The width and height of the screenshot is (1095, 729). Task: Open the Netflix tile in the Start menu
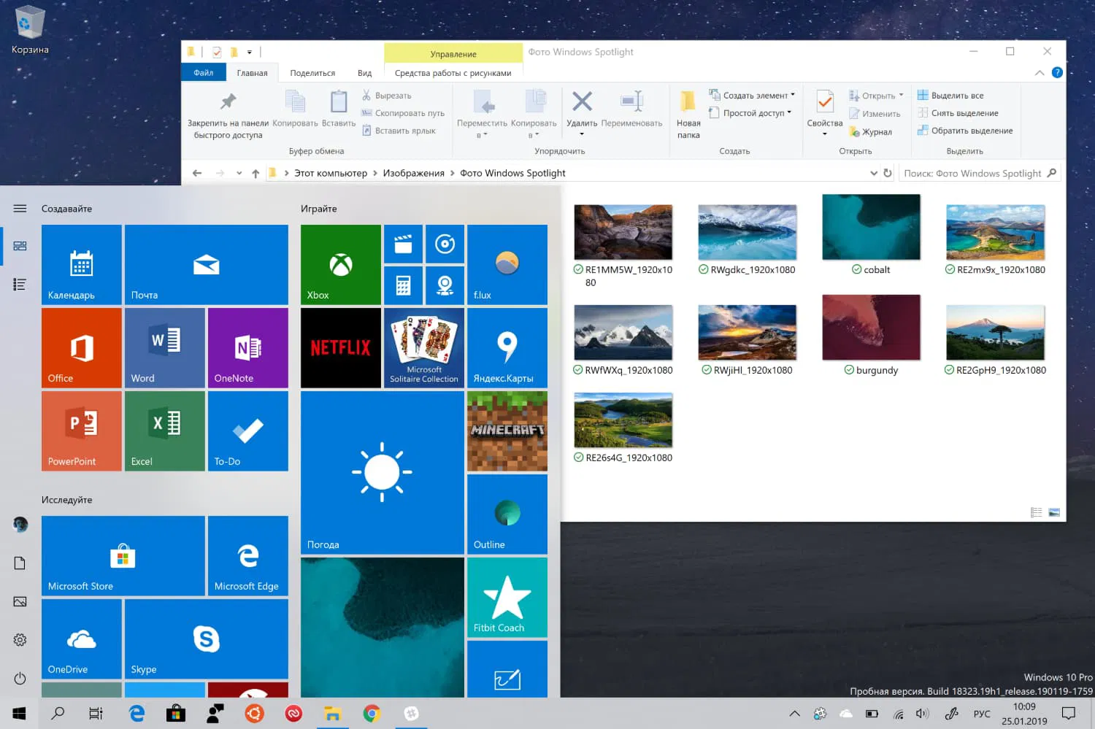[340, 347]
